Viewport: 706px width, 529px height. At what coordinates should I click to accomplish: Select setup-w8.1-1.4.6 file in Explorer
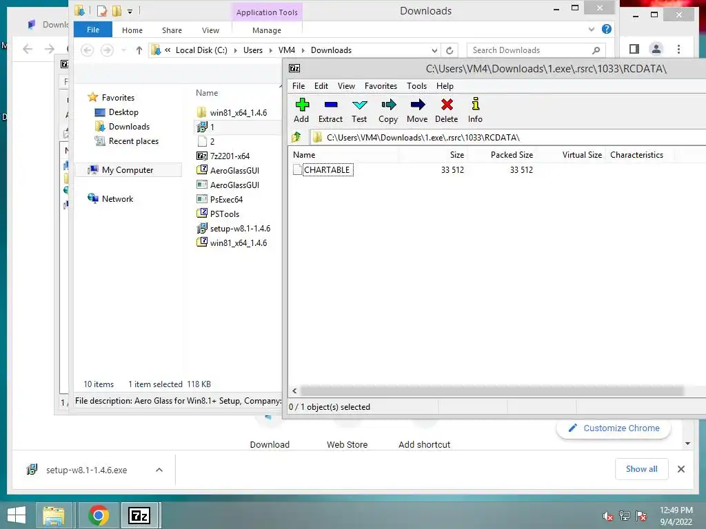tap(240, 229)
